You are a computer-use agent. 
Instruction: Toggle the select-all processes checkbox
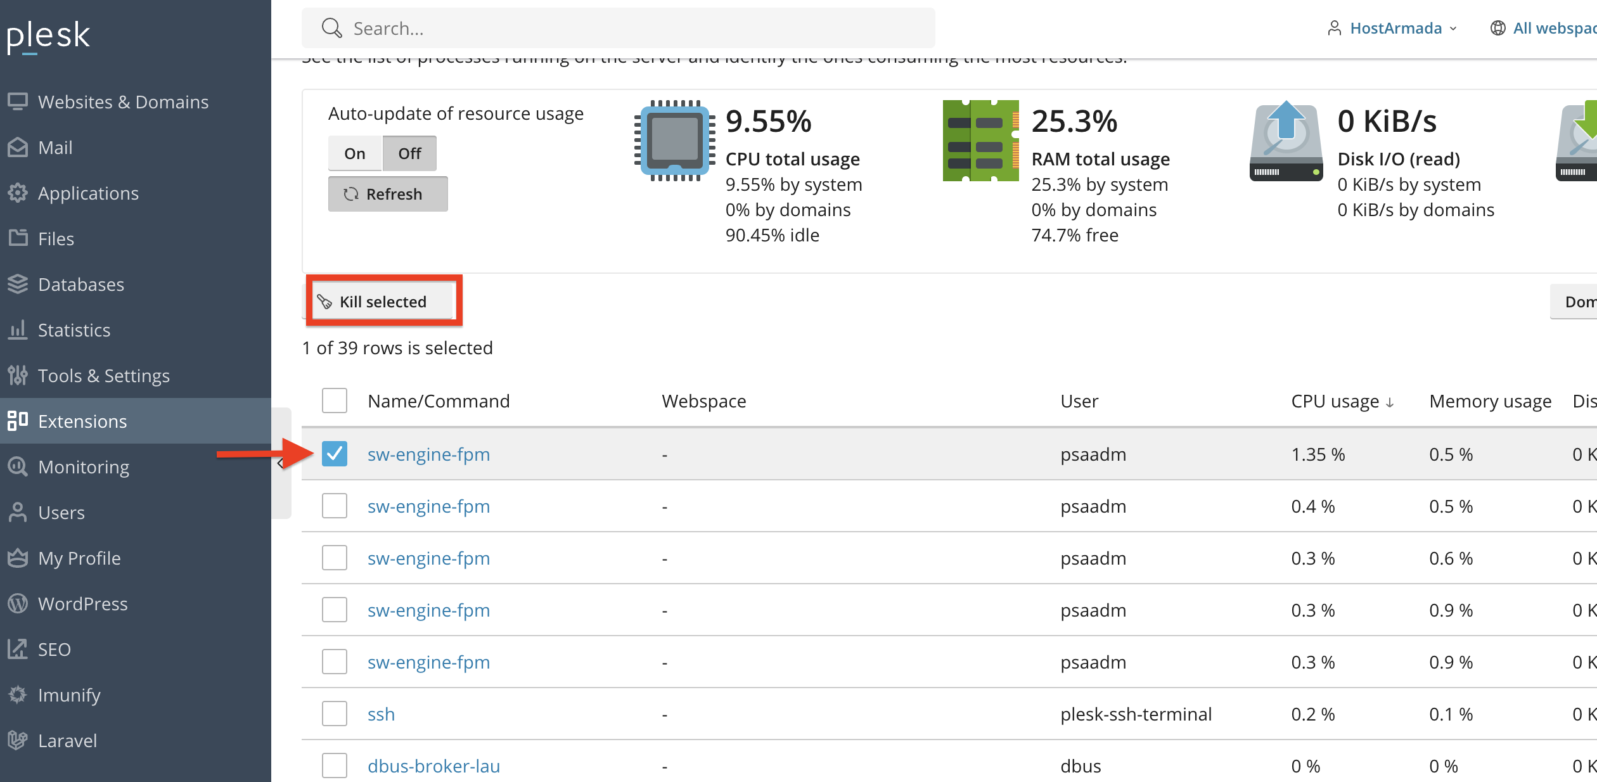point(334,401)
